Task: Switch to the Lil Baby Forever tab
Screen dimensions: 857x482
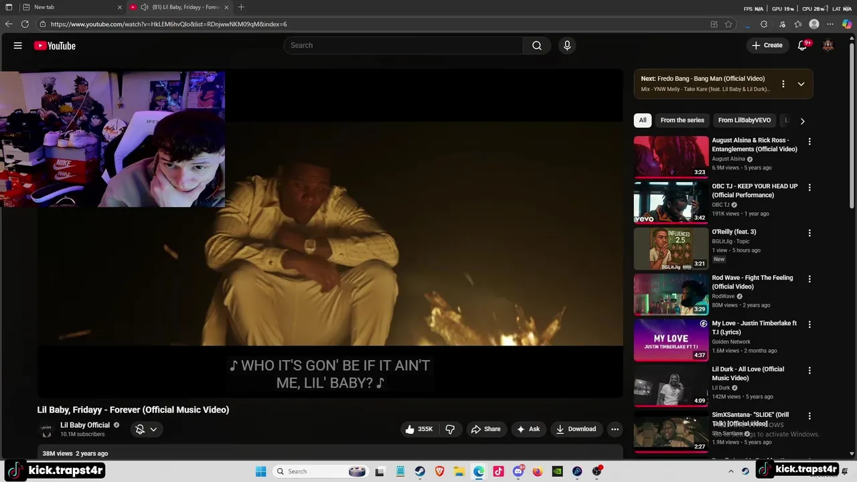Action: coord(181,7)
